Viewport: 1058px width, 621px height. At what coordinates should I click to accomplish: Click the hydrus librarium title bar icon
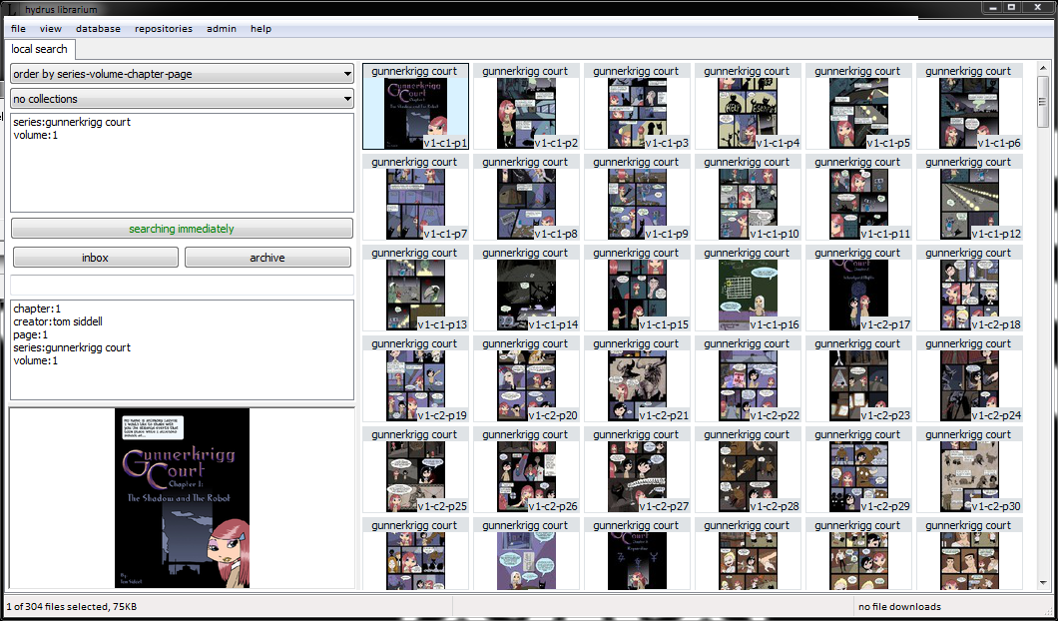(x=12, y=9)
